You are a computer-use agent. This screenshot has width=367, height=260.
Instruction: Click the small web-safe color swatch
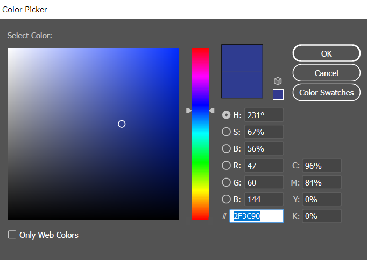tap(278, 94)
